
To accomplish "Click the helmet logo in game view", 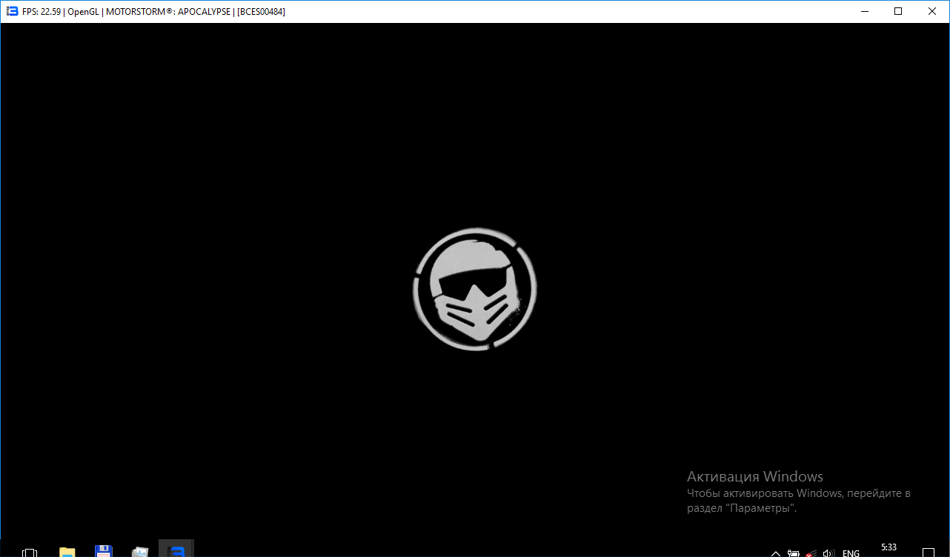I will (474, 289).
